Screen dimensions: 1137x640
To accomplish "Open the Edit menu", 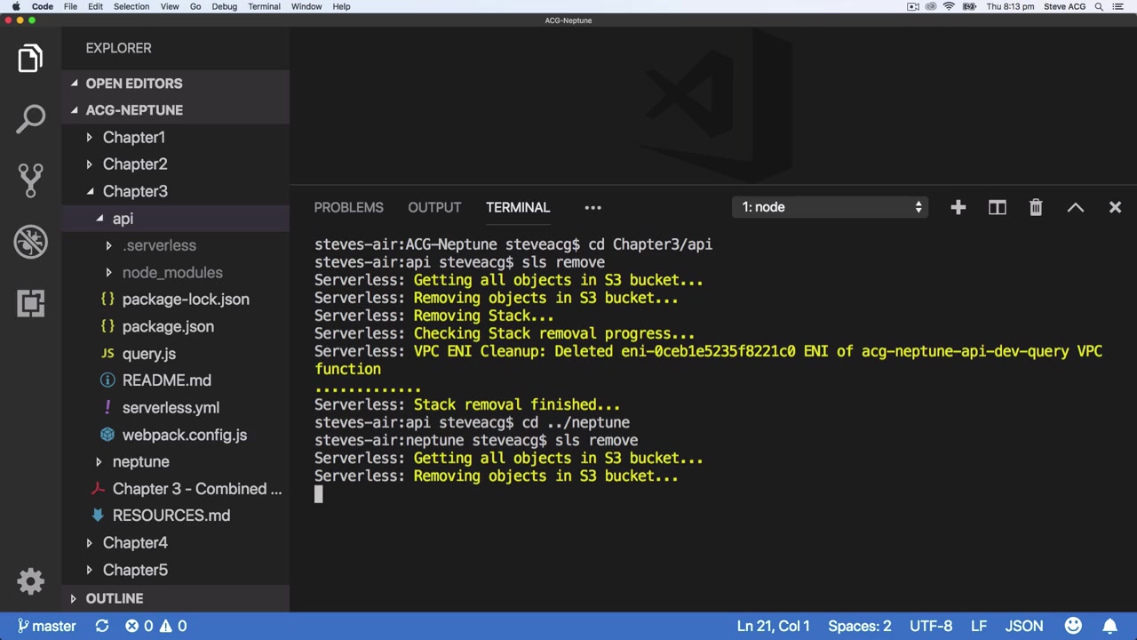I will coord(95,6).
